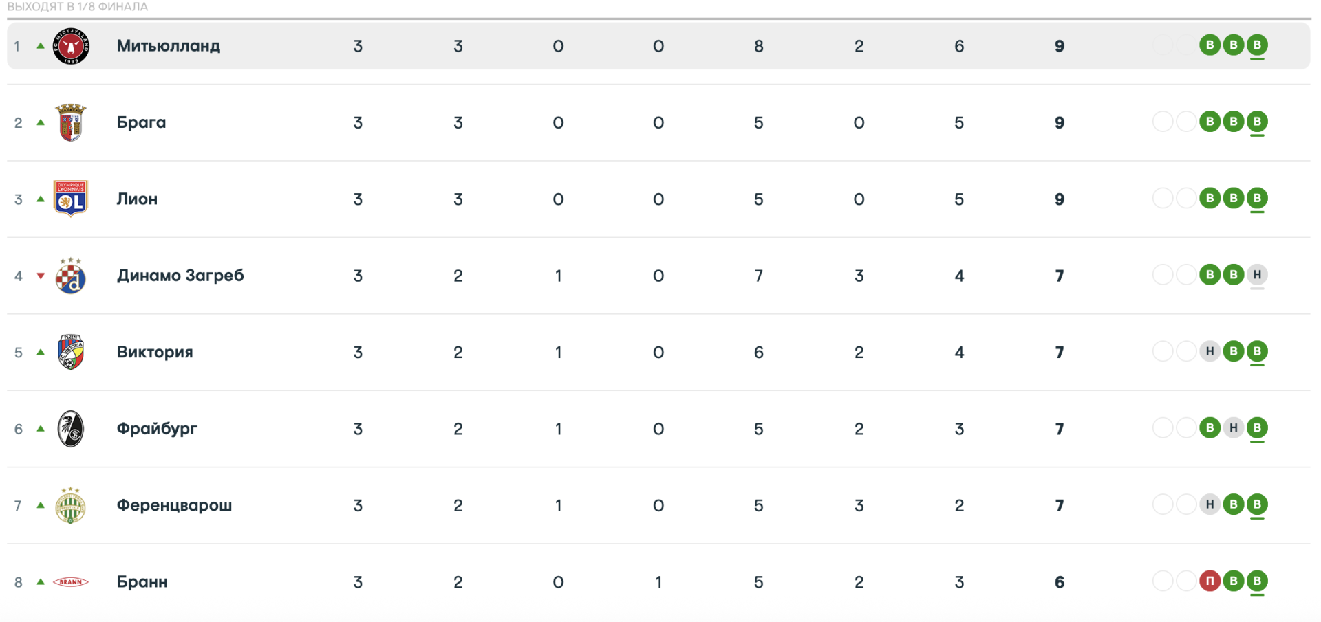Screen dimensions: 1321x622
Task: Click Митьюлланд's last underlined win badge
Action: pyautogui.click(x=1257, y=45)
